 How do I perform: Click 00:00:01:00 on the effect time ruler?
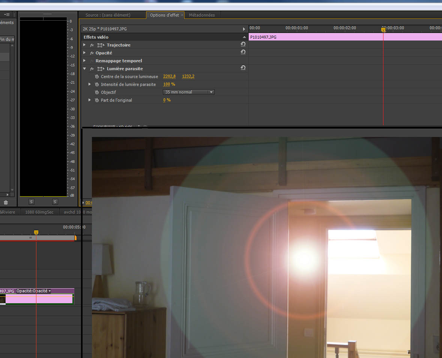pyautogui.click(x=296, y=28)
